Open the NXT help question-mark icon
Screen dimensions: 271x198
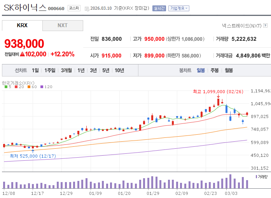tap(265, 26)
